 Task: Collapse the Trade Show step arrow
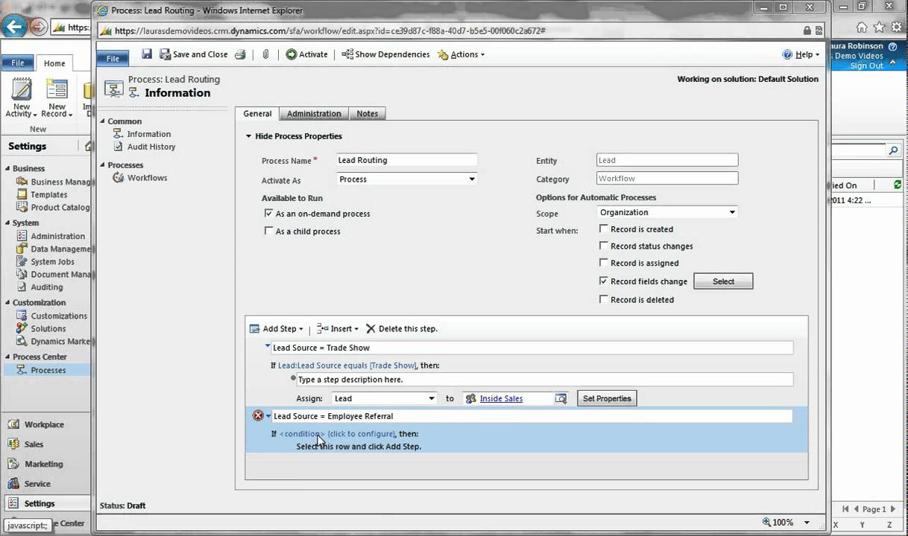click(268, 346)
